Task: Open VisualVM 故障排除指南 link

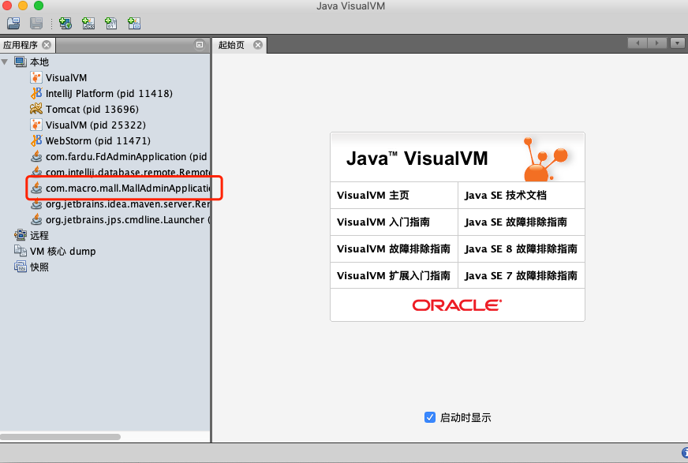Action: [x=393, y=248]
